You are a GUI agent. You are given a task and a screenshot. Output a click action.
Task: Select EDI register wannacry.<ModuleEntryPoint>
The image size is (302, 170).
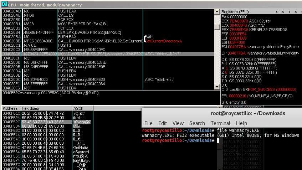point(273,47)
